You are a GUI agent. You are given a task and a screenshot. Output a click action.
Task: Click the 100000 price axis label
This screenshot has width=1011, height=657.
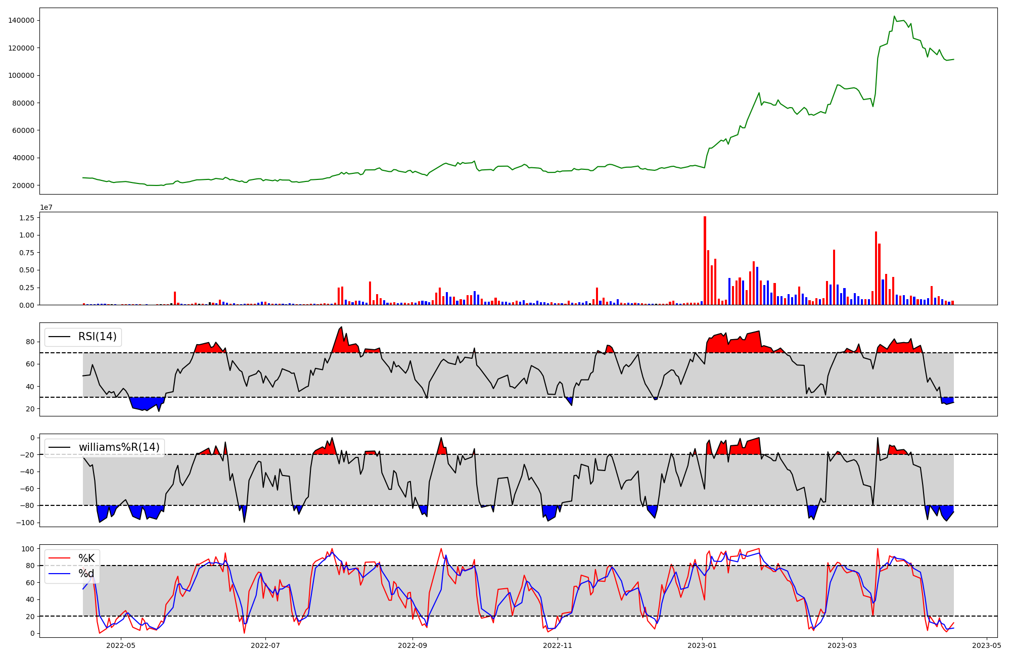coord(21,76)
